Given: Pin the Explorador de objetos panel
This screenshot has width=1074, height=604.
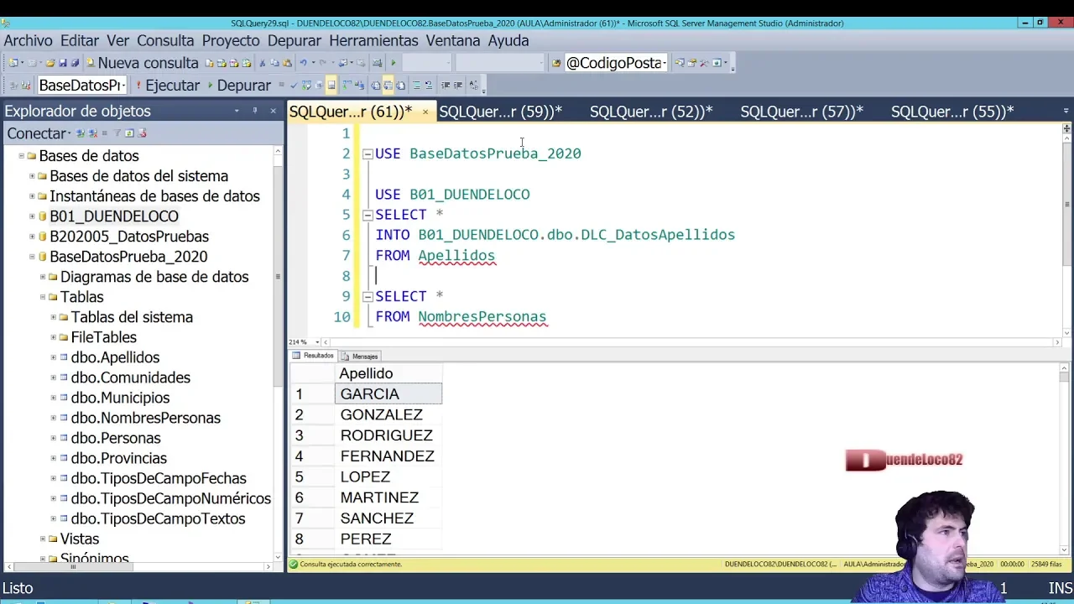Looking at the screenshot, I should click(254, 111).
